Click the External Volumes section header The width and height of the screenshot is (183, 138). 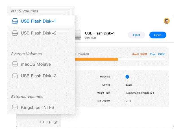click(27, 97)
